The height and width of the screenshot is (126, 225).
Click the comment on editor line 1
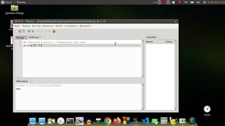pyautogui.click(x=55, y=42)
